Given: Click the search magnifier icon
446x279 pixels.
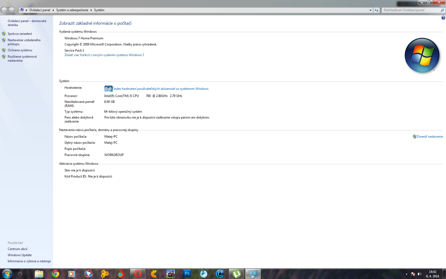Looking at the screenshot, I should click(x=442, y=10).
